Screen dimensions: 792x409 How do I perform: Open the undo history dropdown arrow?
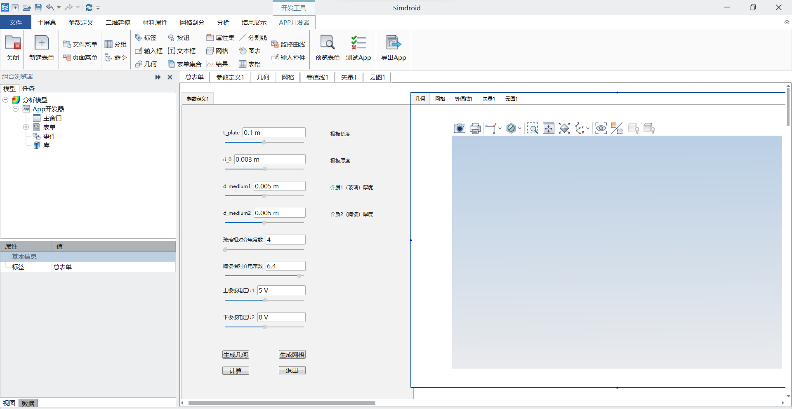pyautogui.click(x=59, y=7)
